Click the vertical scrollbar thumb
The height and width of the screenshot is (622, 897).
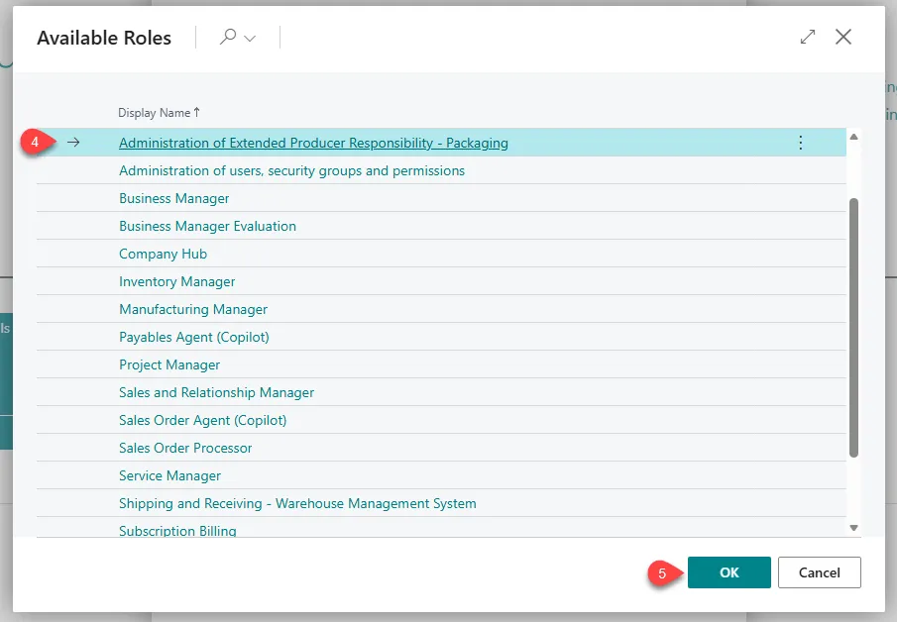click(x=853, y=328)
